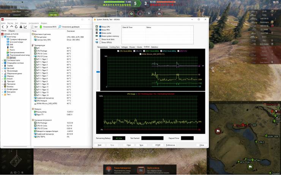Open the Звіт report toolbar button

[34, 27]
